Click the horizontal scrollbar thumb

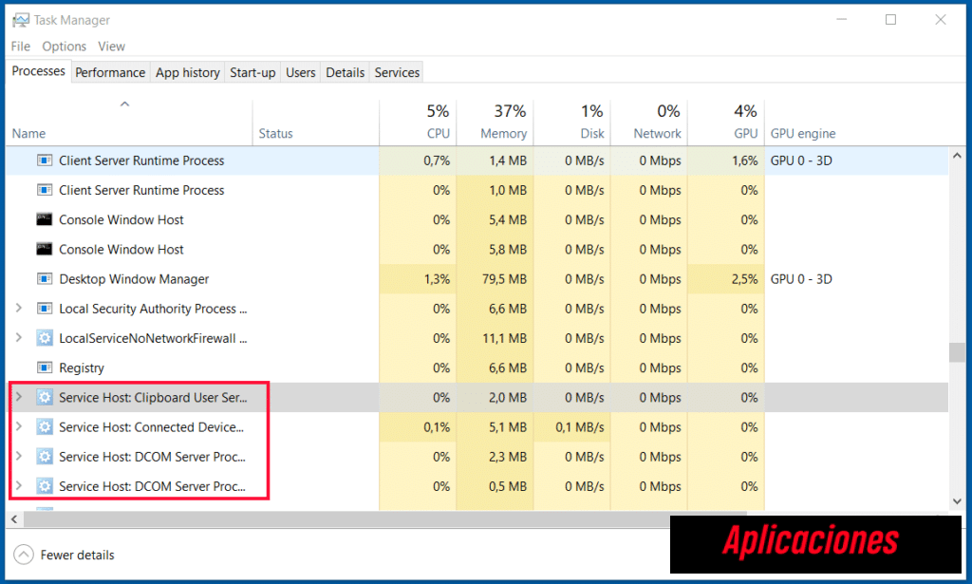(x=384, y=519)
